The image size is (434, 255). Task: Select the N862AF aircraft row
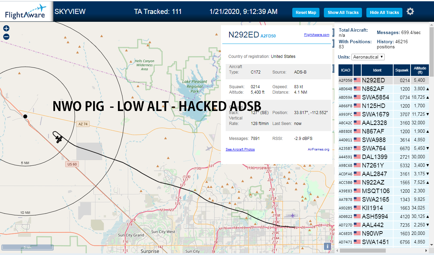pos(384,89)
